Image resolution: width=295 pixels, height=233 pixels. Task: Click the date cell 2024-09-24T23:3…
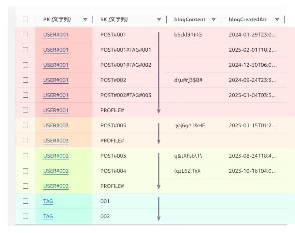click(253, 80)
